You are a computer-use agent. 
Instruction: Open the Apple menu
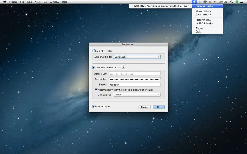(x=5, y=2)
